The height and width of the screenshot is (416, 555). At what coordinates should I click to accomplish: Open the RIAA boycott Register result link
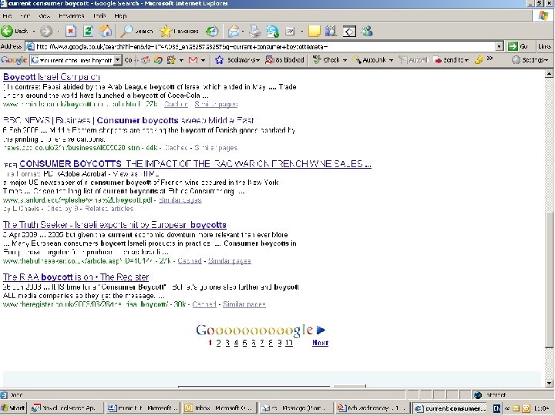[76, 277]
